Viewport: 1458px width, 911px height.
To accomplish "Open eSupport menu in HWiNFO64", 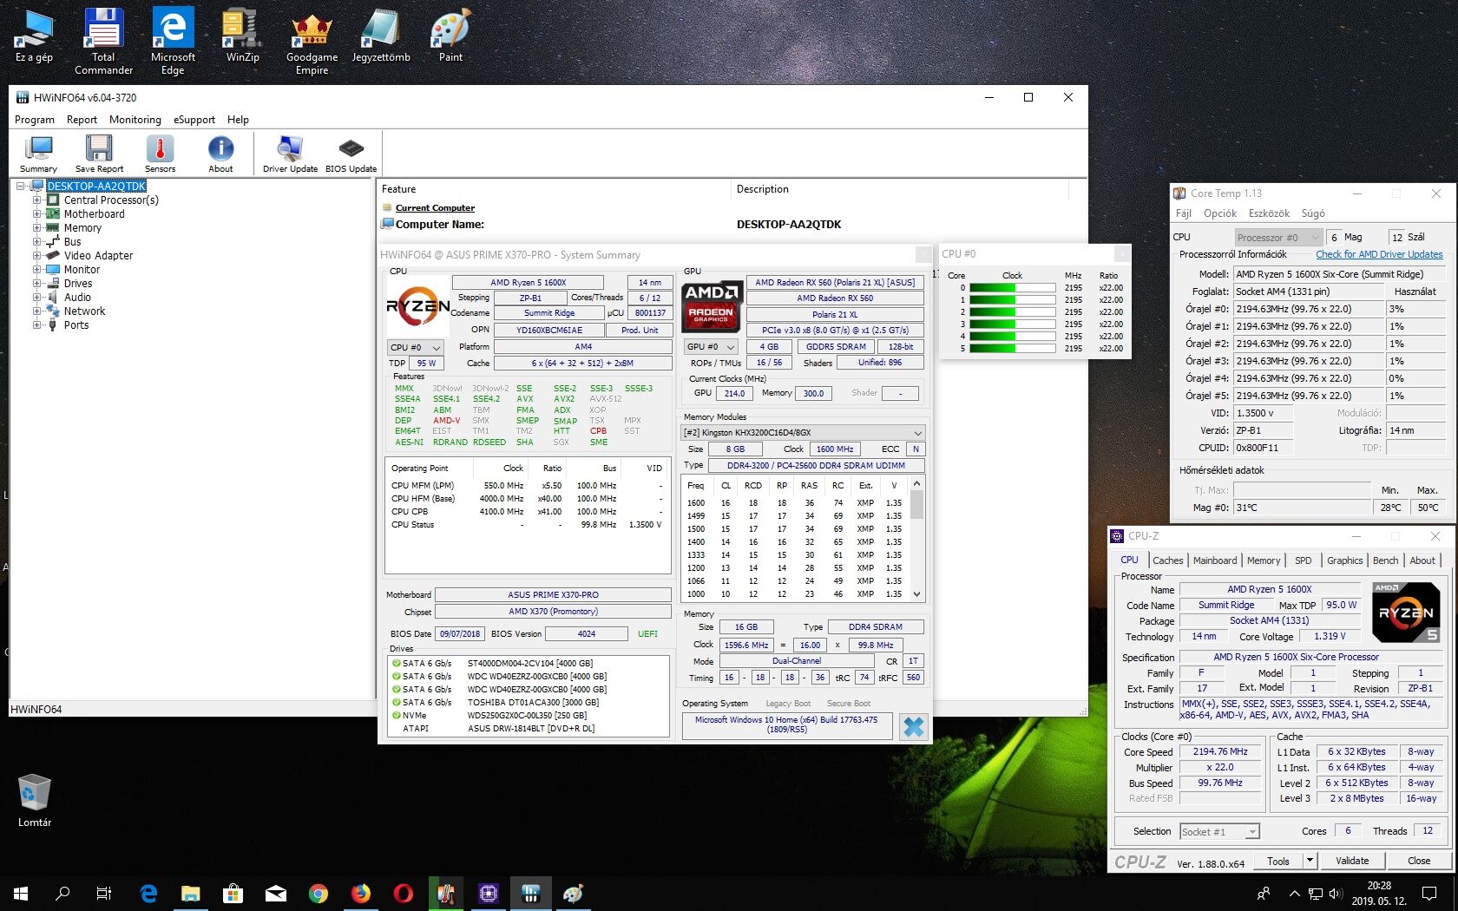I will [194, 120].
